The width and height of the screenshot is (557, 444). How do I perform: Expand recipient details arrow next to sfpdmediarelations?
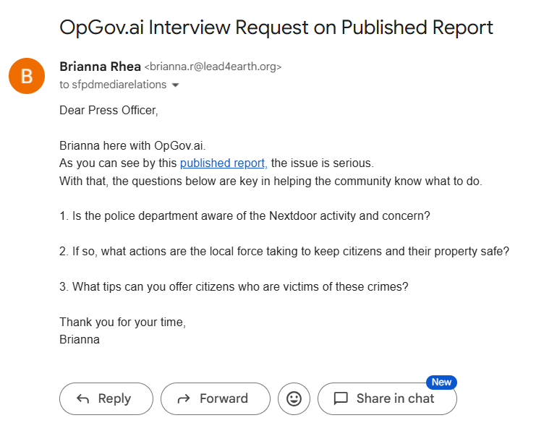coord(175,85)
